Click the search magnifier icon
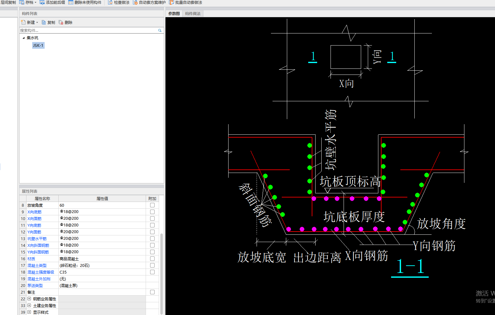This screenshot has width=495, height=315. (x=160, y=31)
